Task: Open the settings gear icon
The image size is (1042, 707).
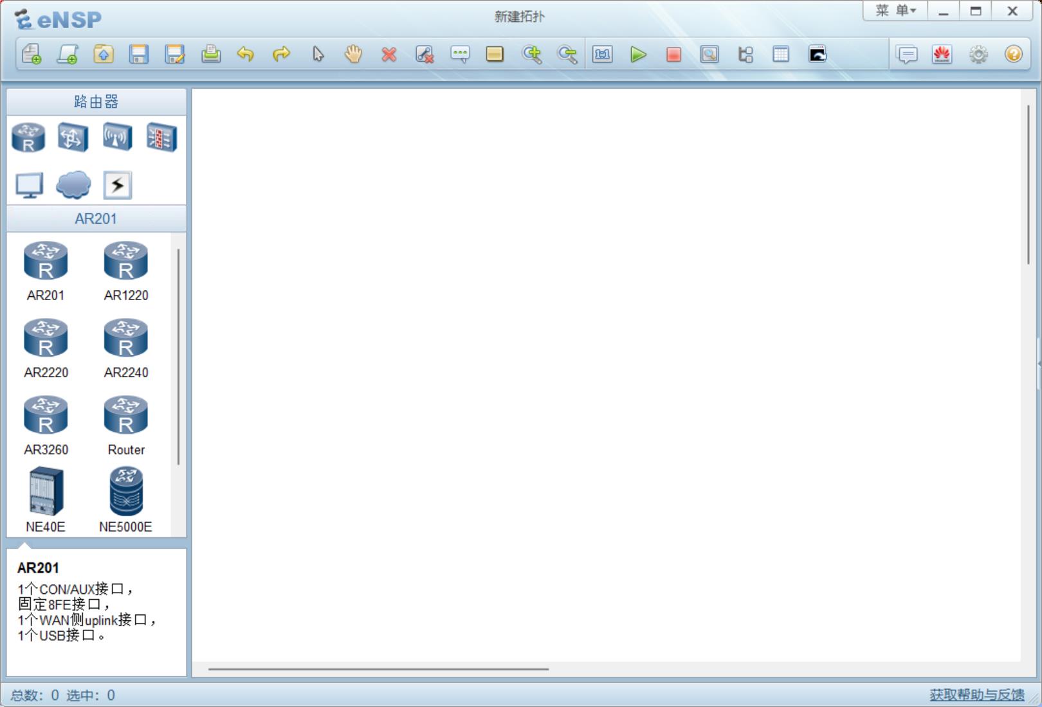Action: pyautogui.click(x=978, y=54)
